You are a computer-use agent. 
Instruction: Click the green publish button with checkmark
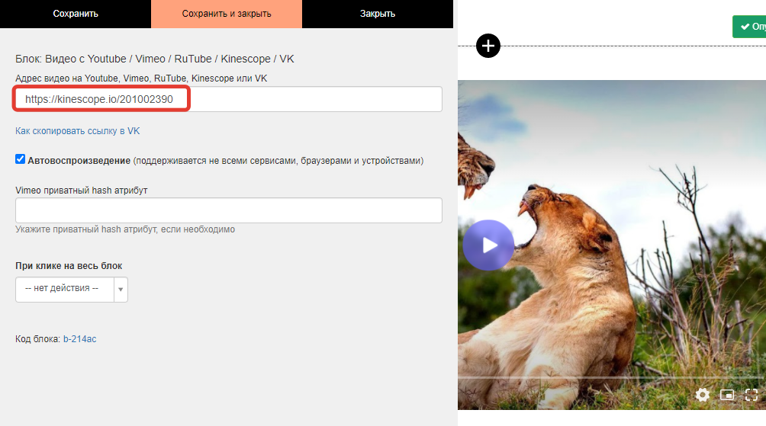point(749,27)
